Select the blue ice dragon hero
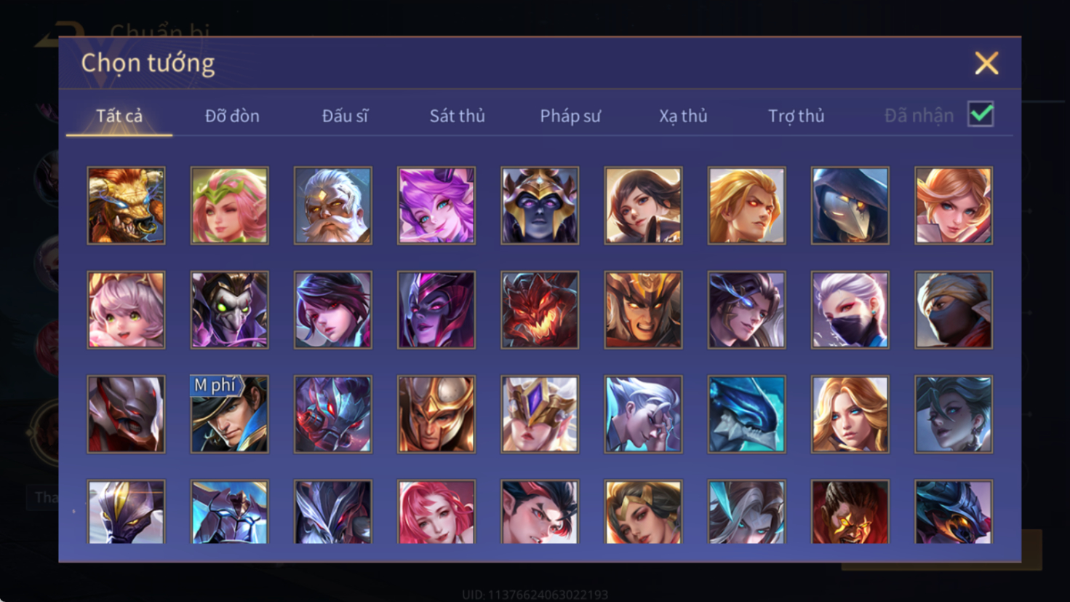The width and height of the screenshot is (1070, 602). pos(746,414)
